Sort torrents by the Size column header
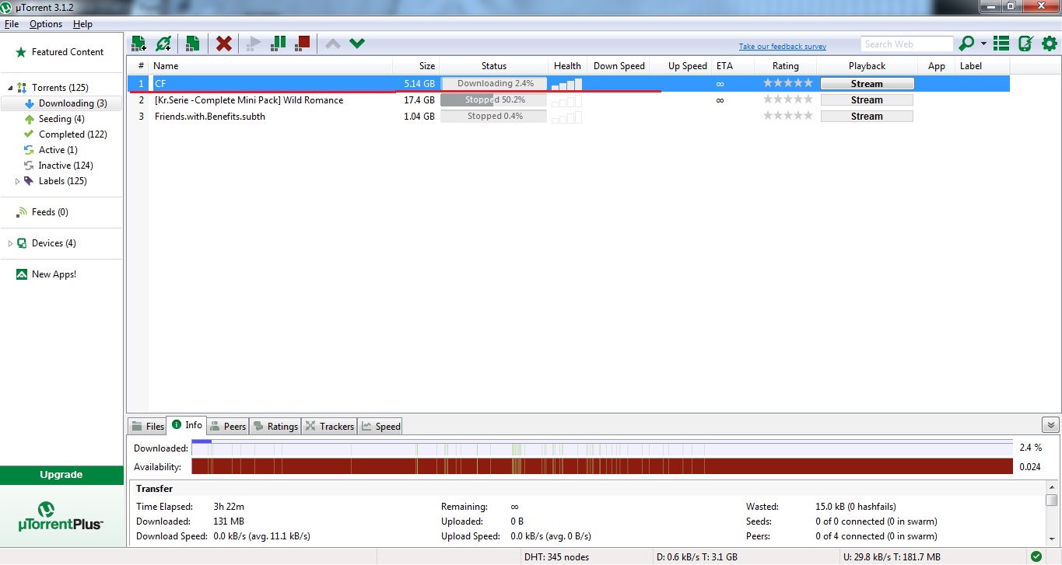This screenshot has height=565, width=1062. tap(415, 66)
